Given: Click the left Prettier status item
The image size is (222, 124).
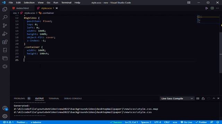Looking at the screenshot, I should point(22,122).
